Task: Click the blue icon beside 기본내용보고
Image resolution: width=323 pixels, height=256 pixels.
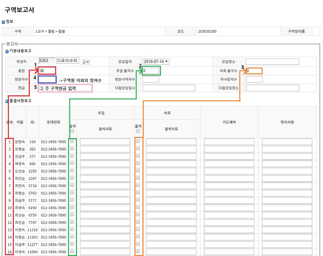Action: click(7, 51)
